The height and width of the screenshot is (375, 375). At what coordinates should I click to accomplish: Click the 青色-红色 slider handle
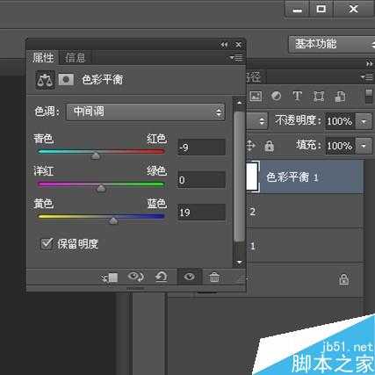(96, 155)
